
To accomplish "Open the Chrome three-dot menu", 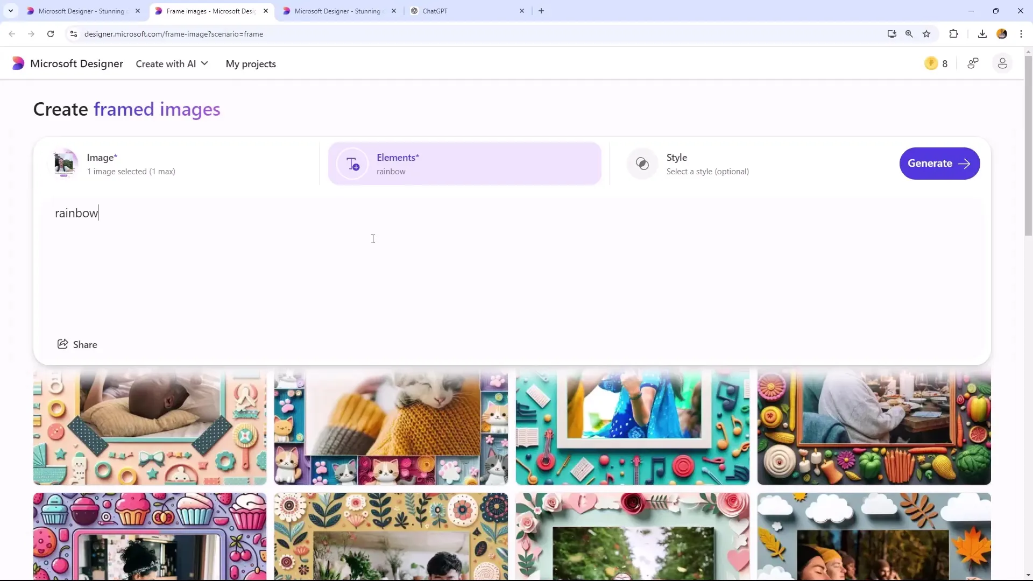I will tap(1021, 34).
